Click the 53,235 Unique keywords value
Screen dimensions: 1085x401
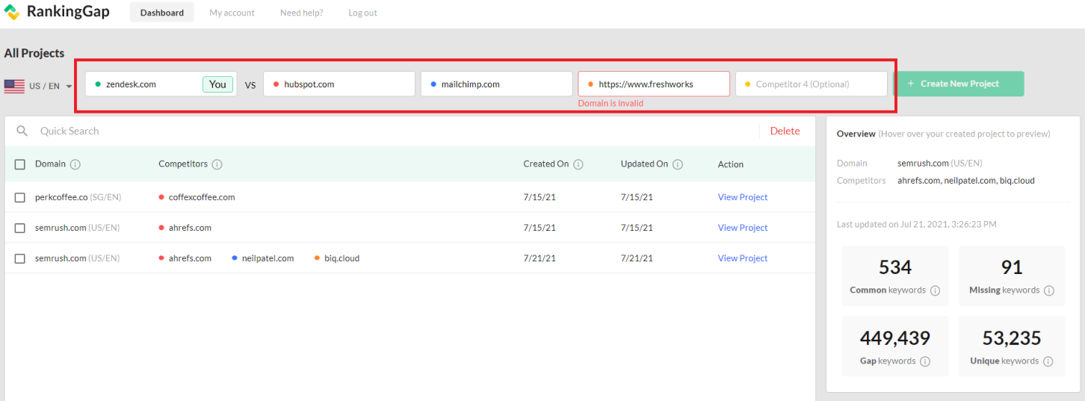click(x=1012, y=338)
